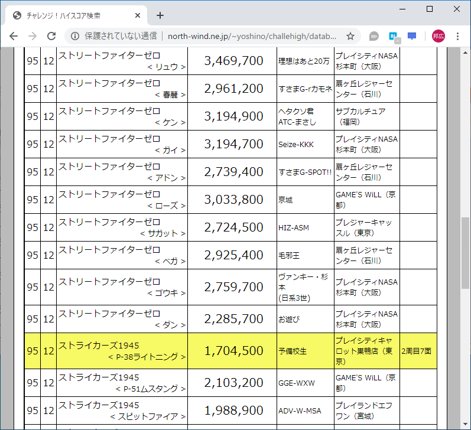471x430 pixels.
Task: Click score 3,469,700 for リュウ
Action: click(233, 61)
